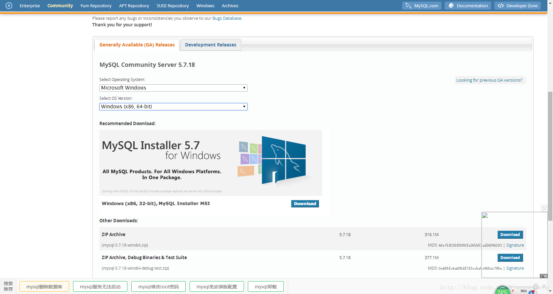Image resolution: width=553 pixels, height=294 pixels.
Task: Download the ZIP Archive 5.7.18
Action: (510, 235)
